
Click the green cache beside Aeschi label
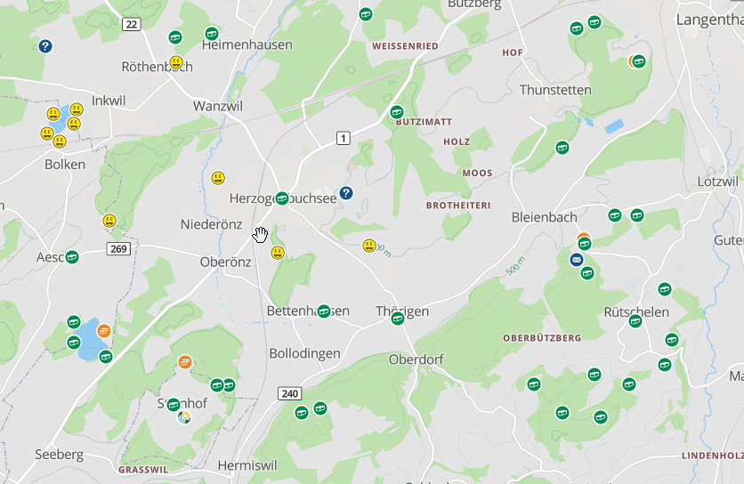(72, 257)
